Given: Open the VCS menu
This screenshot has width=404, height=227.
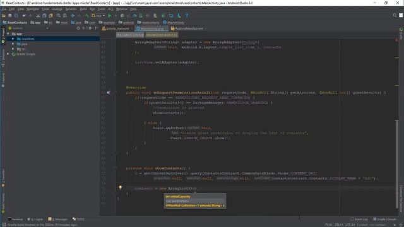Looking at the screenshot, I should (110, 9).
